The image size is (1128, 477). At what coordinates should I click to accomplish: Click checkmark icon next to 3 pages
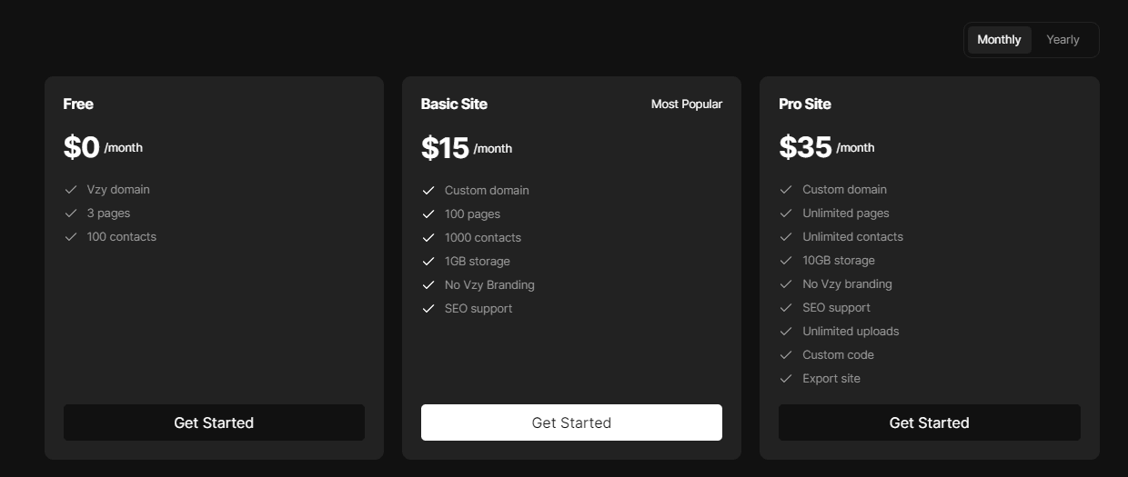pos(71,214)
